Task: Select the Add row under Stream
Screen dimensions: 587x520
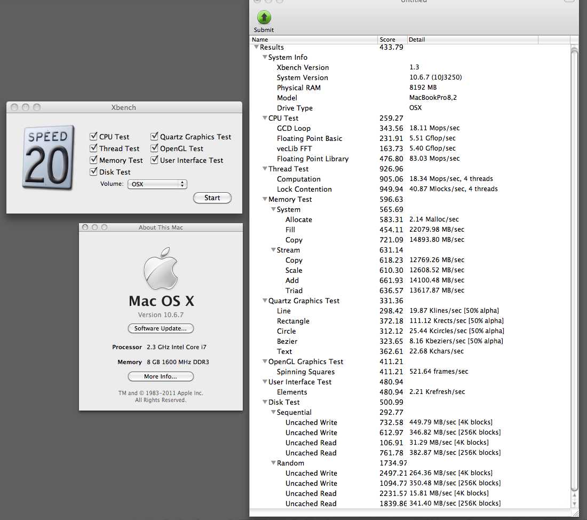Action: 410,280
